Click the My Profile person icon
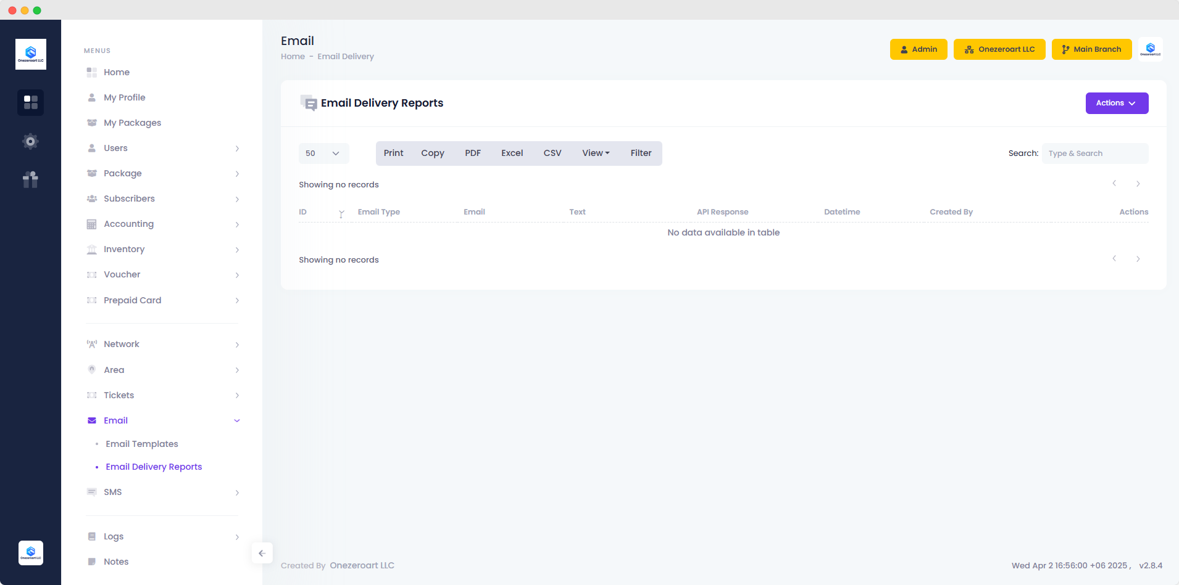 pyautogui.click(x=92, y=97)
